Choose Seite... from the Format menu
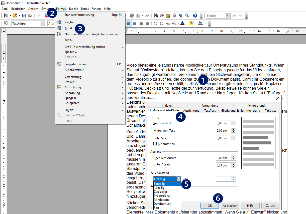The width and height of the screenshot is (306, 214). (x=69, y=40)
